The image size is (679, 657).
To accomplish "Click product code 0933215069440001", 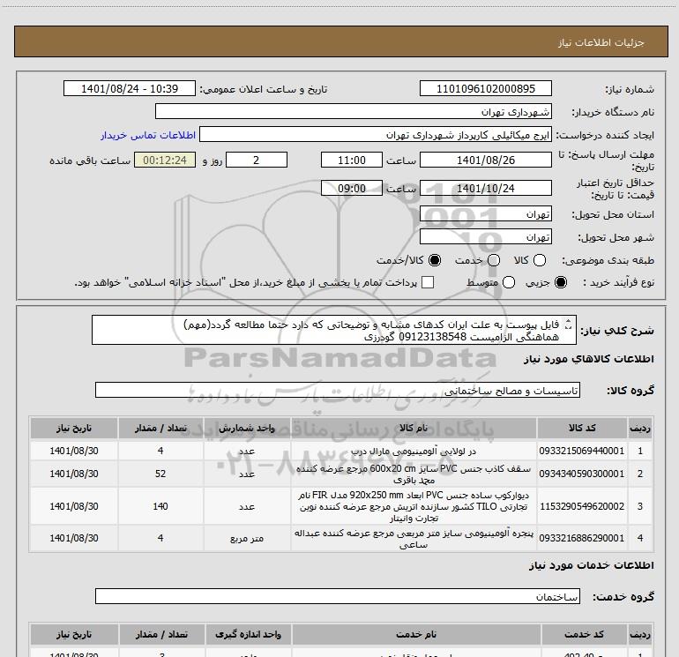I will point(582,451).
